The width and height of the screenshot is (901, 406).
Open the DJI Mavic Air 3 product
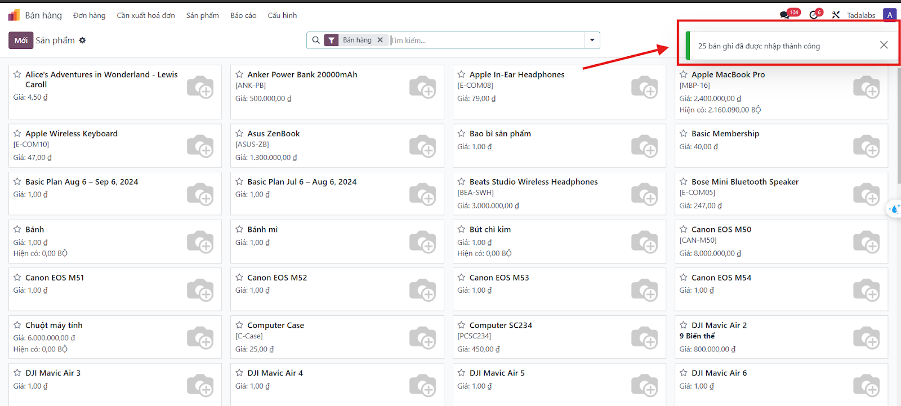[x=115, y=385]
